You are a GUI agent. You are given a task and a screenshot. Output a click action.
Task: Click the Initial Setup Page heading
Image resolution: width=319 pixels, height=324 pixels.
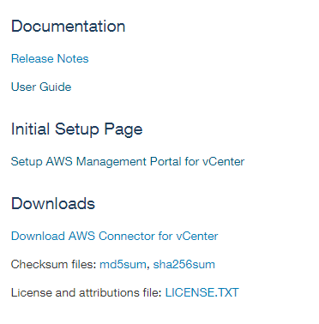coord(76,129)
